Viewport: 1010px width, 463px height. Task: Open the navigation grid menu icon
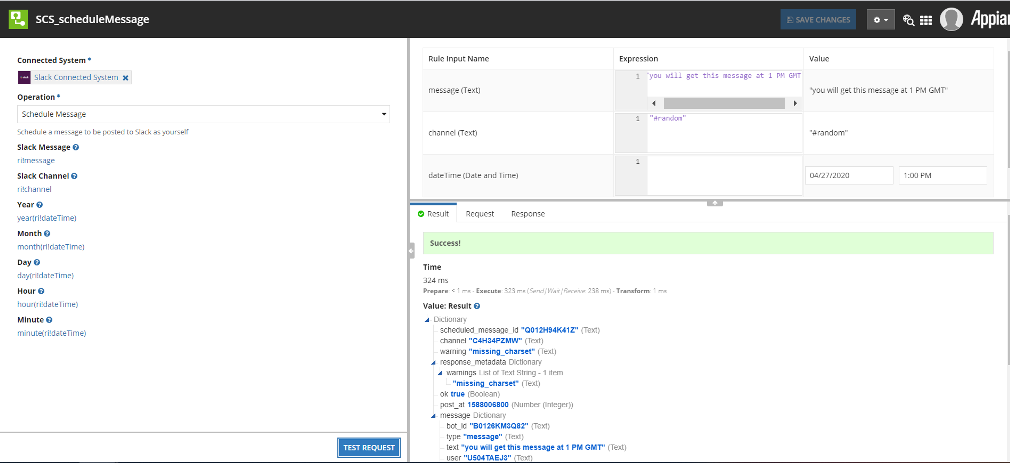pos(926,20)
